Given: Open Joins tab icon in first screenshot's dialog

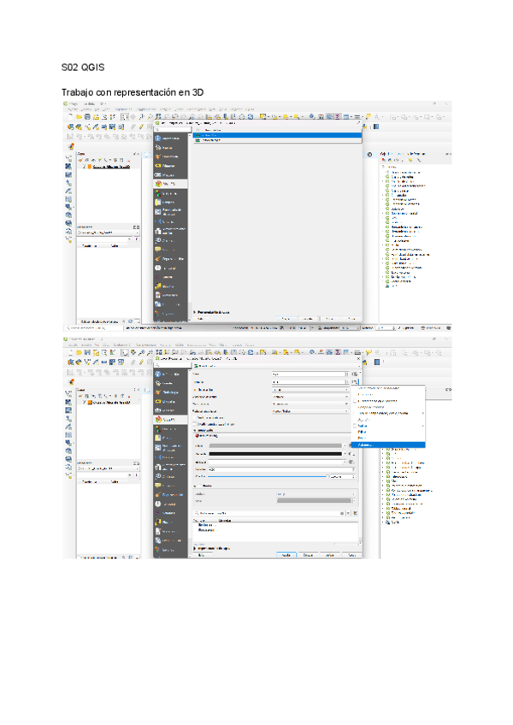Looking at the screenshot, I should [157, 221].
